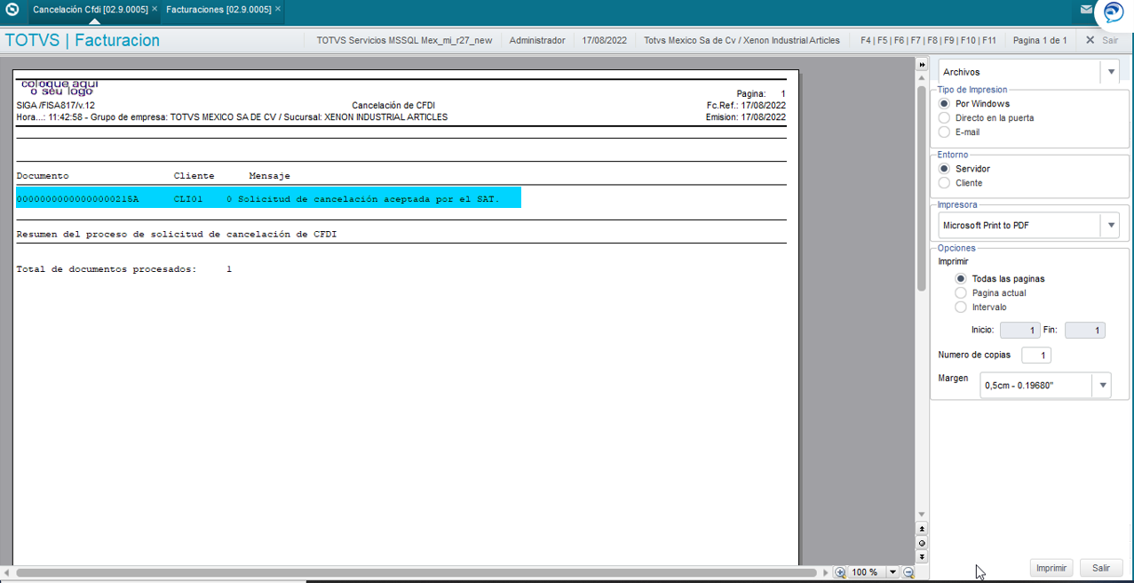Viewport: 1134px width, 583px height.
Task: Click the Pagina 1 de 1 indicator
Action: click(x=1040, y=40)
